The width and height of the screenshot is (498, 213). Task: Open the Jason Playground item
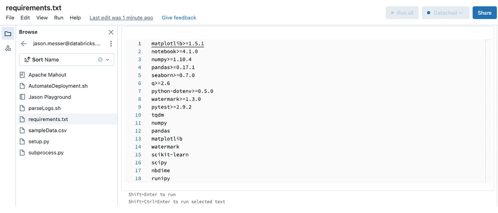[49, 97]
